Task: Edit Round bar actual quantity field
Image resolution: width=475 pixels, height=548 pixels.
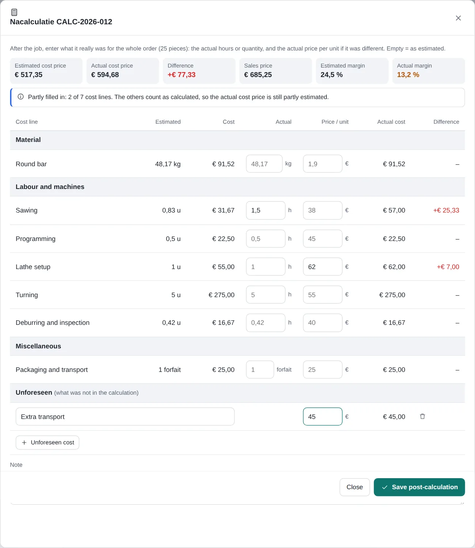Action: [x=264, y=164]
